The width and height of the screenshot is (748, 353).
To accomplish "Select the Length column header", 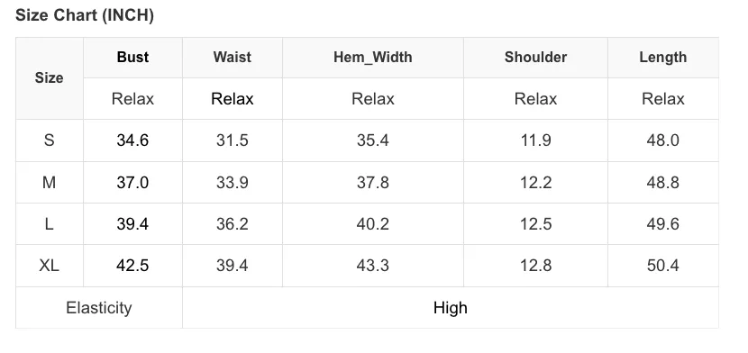I will click(662, 57).
